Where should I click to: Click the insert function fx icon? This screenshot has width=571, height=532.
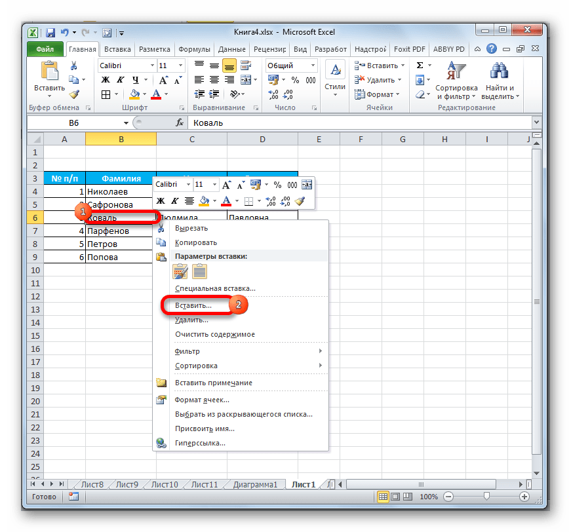pyautogui.click(x=179, y=123)
